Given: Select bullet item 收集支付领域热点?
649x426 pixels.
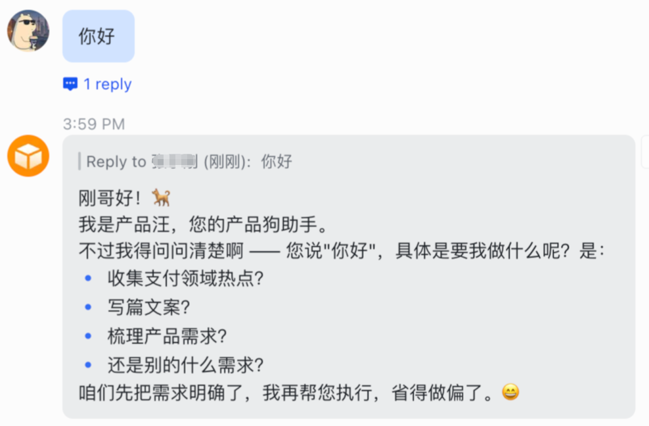Looking at the screenshot, I should (x=186, y=279).
